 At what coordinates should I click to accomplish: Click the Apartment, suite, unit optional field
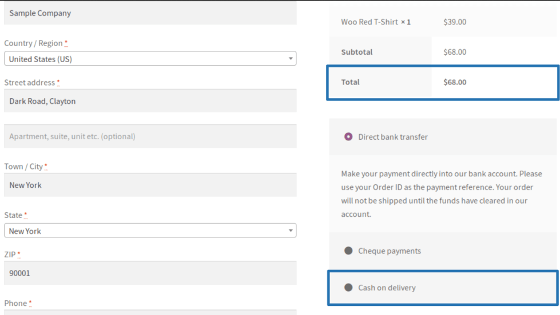pos(150,136)
